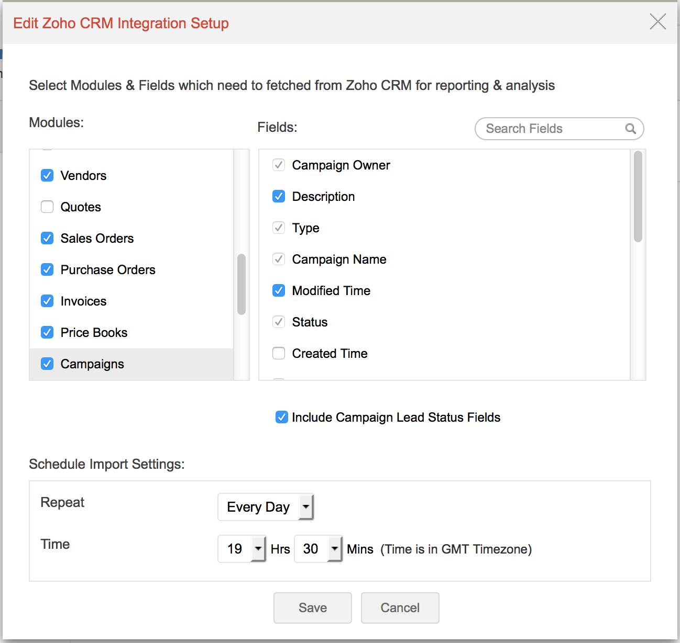The height and width of the screenshot is (643, 680).
Task: Toggle the Sales Orders module checkbox
Action: [47, 238]
